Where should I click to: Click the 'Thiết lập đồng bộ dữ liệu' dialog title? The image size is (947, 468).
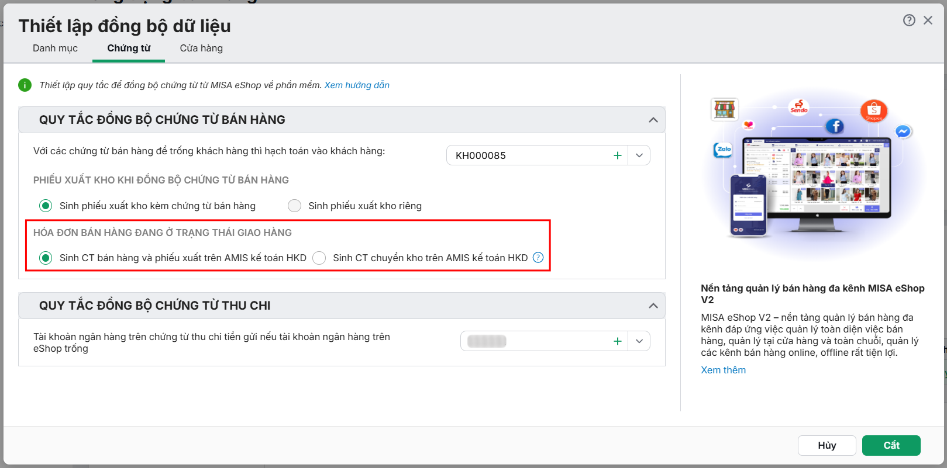pos(125,26)
